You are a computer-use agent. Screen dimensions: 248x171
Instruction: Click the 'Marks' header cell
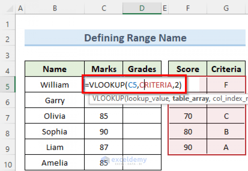(103, 69)
